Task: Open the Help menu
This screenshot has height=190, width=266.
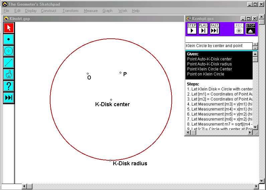Action: [x=136, y=11]
